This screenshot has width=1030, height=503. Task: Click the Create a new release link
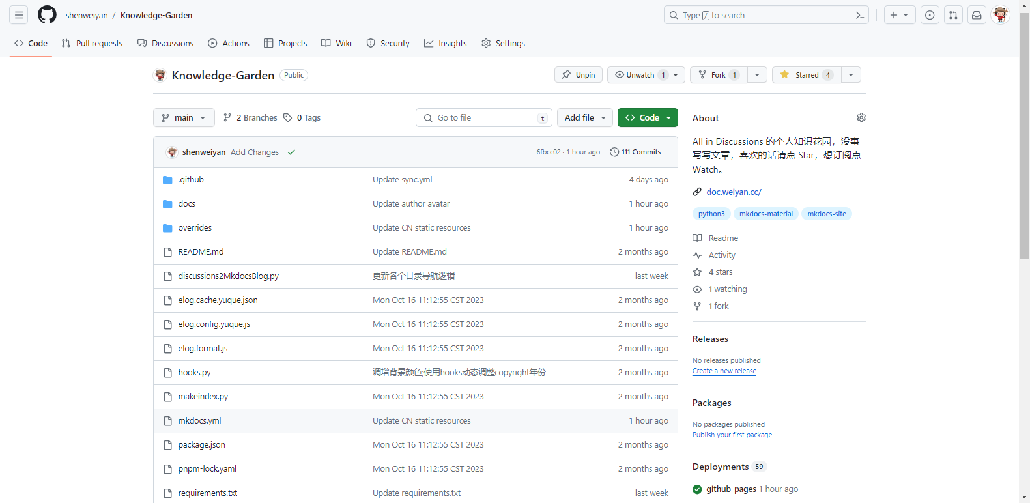pyautogui.click(x=724, y=371)
